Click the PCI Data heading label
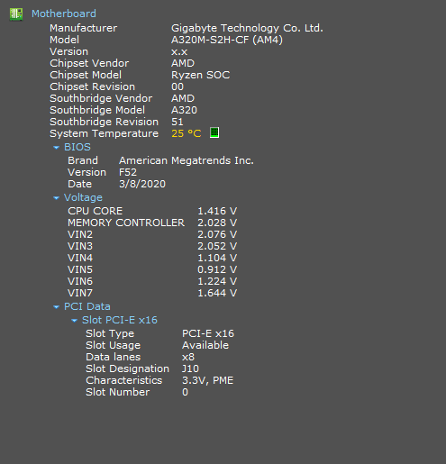Screen dimensions: 446x464 pyautogui.click(x=87, y=306)
